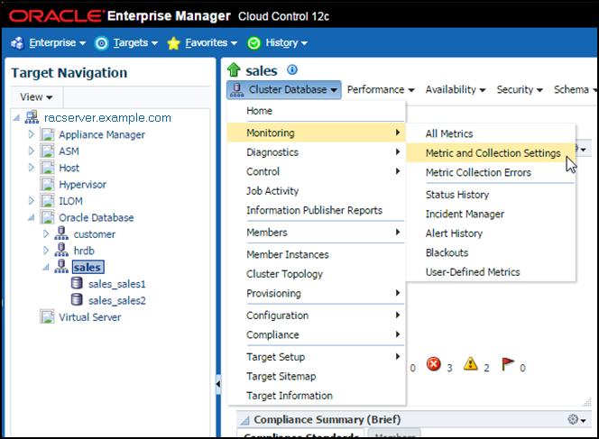Click the red flag escalated icon

coord(508,364)
